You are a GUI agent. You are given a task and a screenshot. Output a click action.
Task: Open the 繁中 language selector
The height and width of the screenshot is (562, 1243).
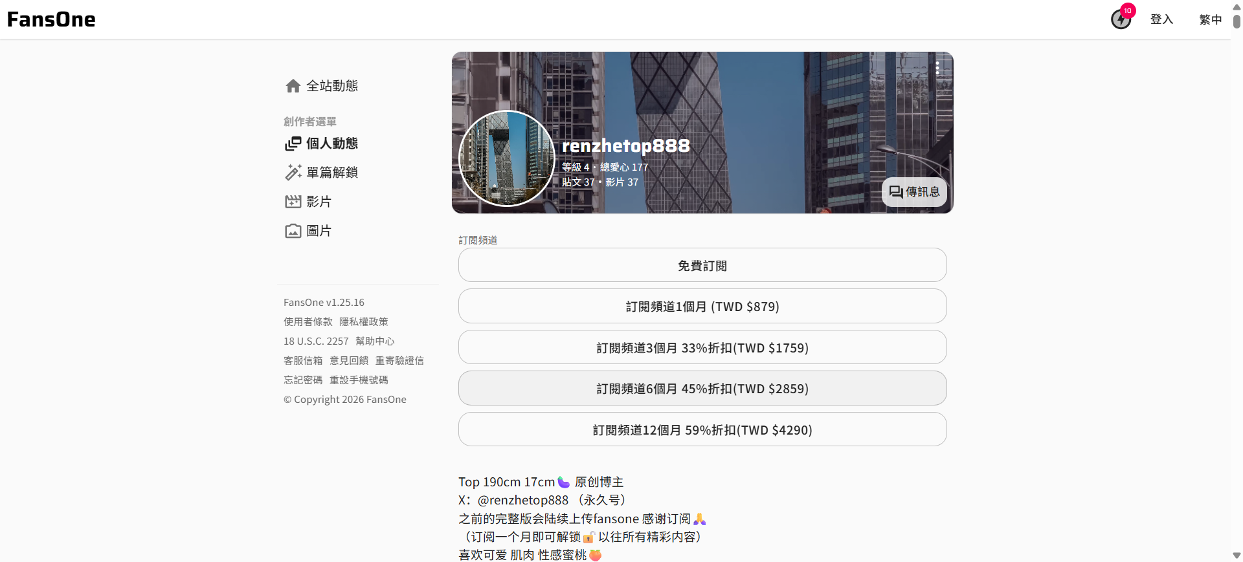point(1210,19)
